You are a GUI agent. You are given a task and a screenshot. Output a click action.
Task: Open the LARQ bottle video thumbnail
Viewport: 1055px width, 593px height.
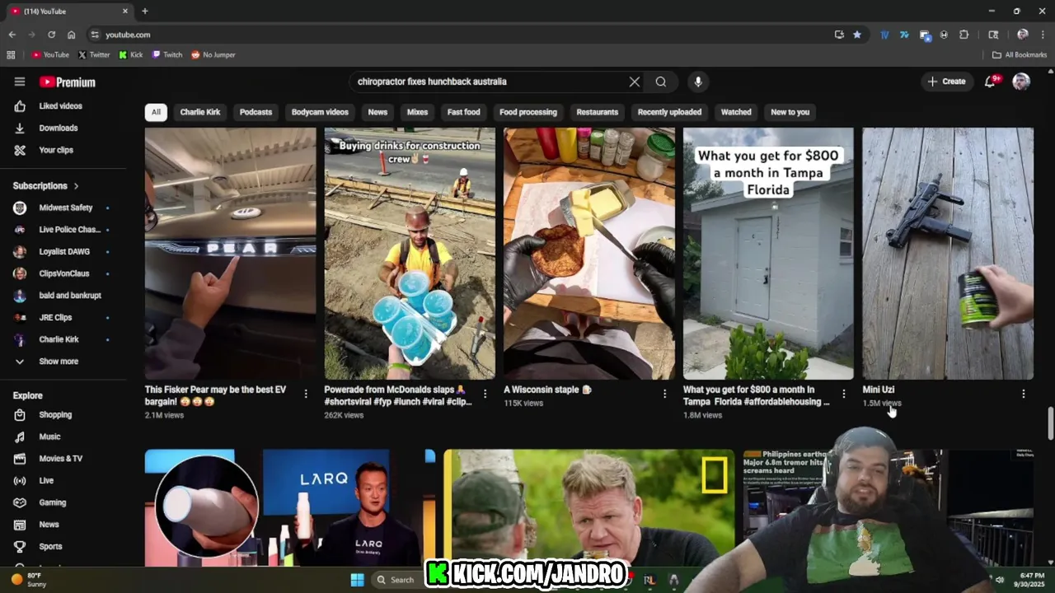[290, 507]
